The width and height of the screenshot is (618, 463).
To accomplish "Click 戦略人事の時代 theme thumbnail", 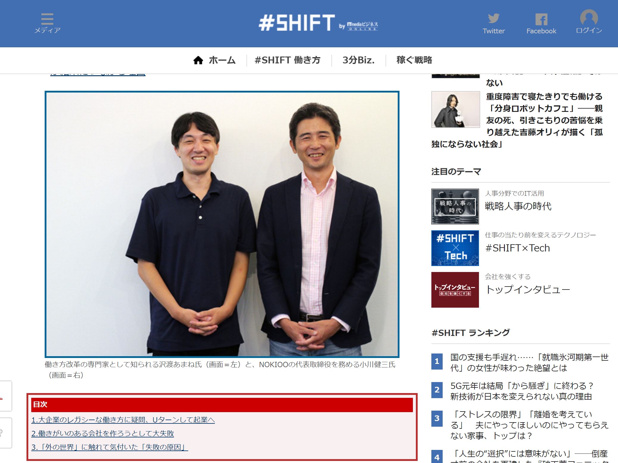I will [x=455, y=206].
